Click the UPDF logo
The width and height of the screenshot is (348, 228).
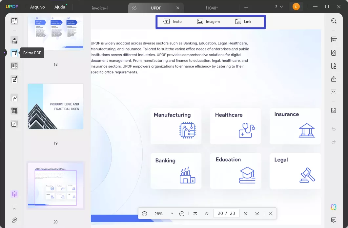point(12,7)
